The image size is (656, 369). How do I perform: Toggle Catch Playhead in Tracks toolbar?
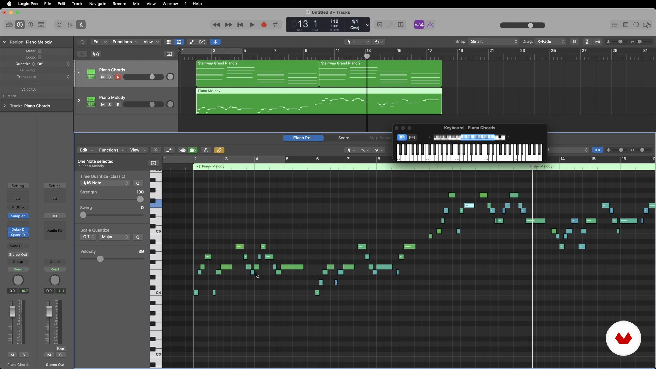[x=215, y=42]
